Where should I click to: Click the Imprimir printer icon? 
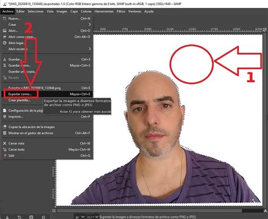click(5, 117)
